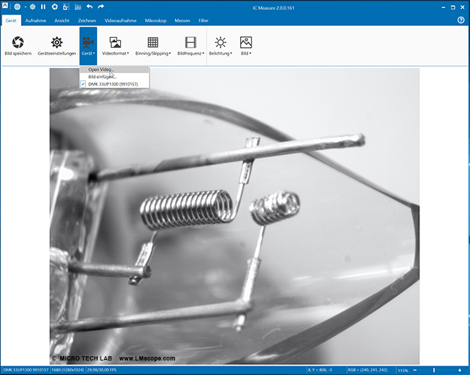Click the Bild speichern shutter icon
This screenshot has height=375, width=470.
pyautogui.click(x=17, y=45)
